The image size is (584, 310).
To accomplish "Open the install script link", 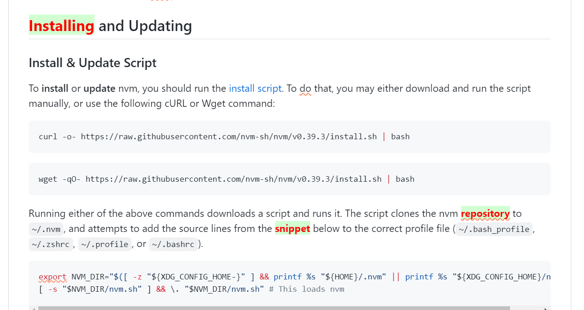I will (x=255, y=89).
